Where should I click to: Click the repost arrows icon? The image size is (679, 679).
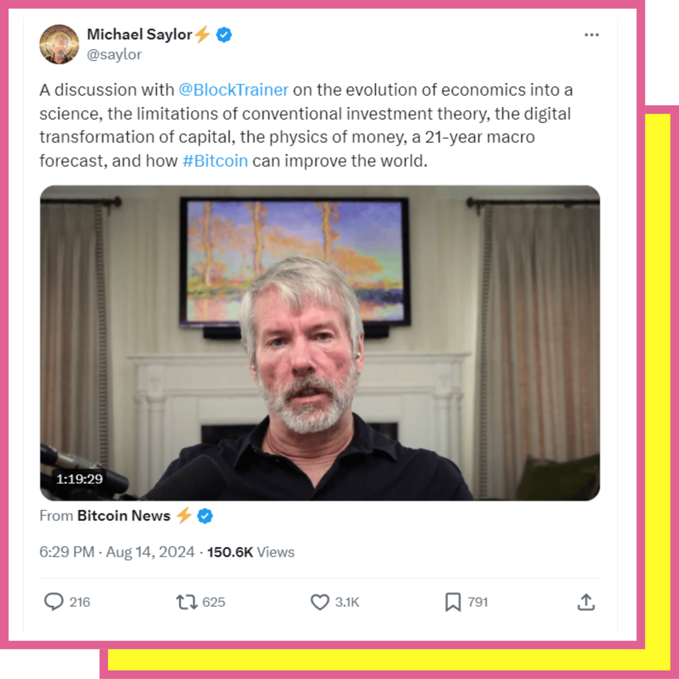pyautogui.click(x=187, y=602)
